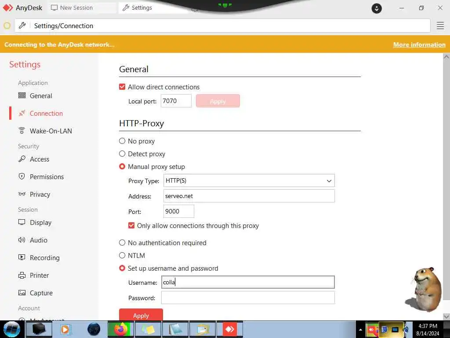Screen dimensions: 450x338
Task: Click the proxy Address field
Action: pos(249,196)
